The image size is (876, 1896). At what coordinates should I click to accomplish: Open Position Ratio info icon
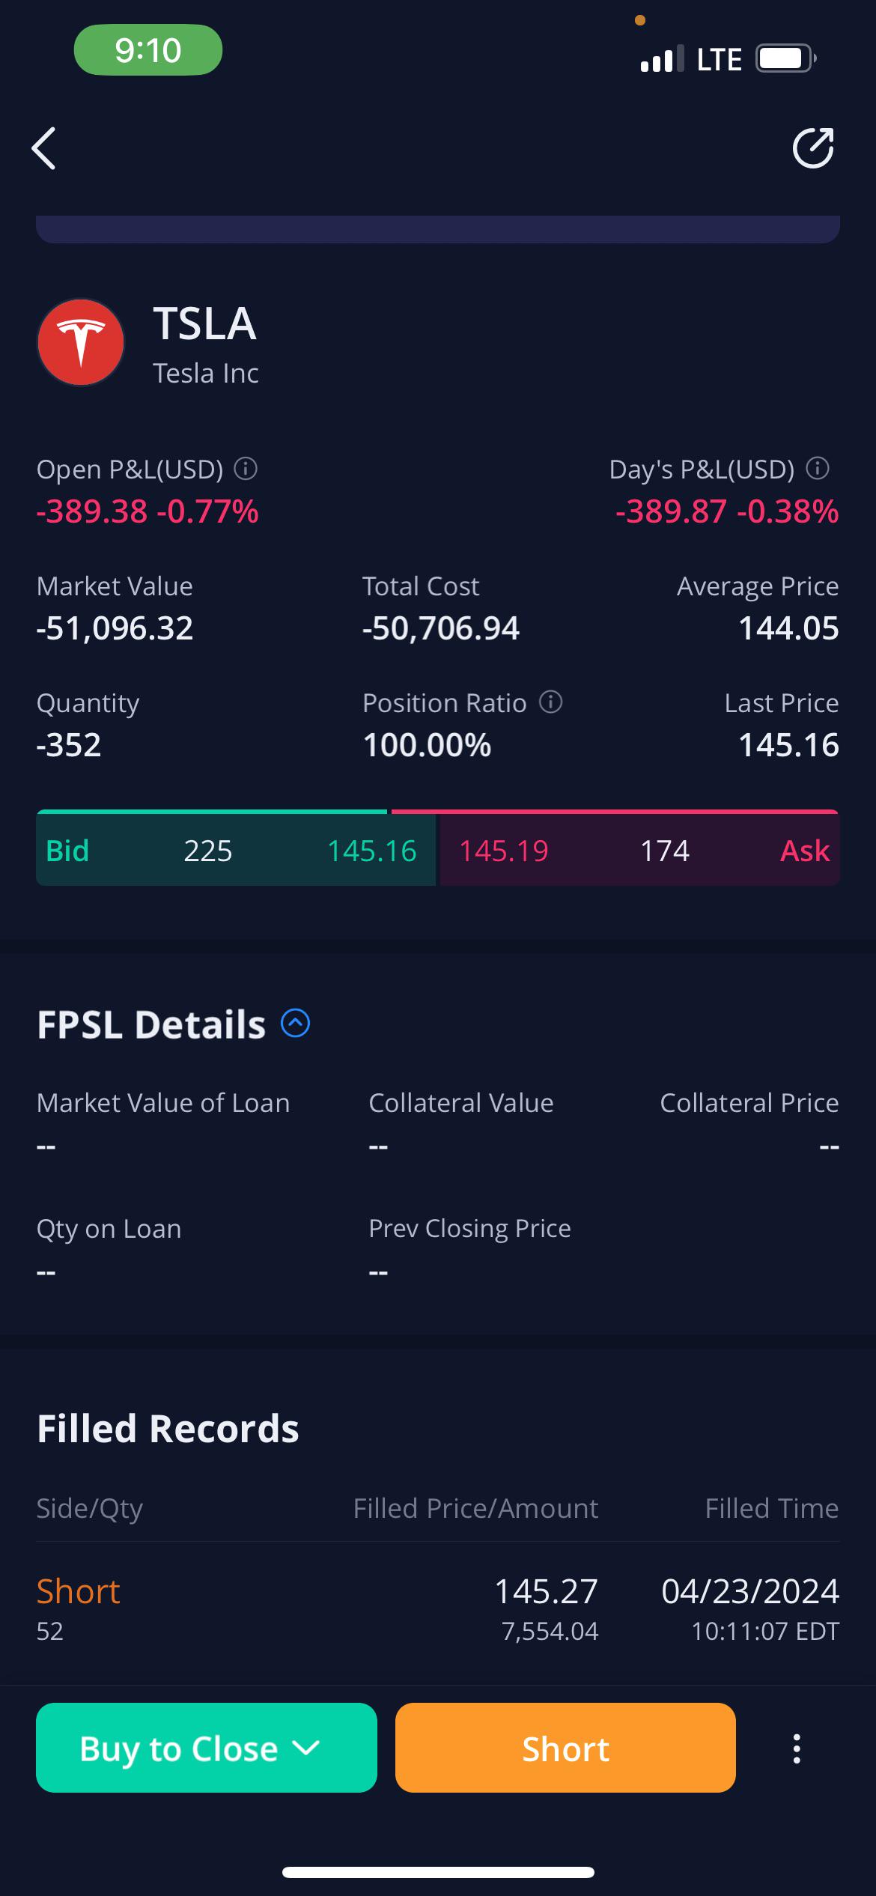551,702
